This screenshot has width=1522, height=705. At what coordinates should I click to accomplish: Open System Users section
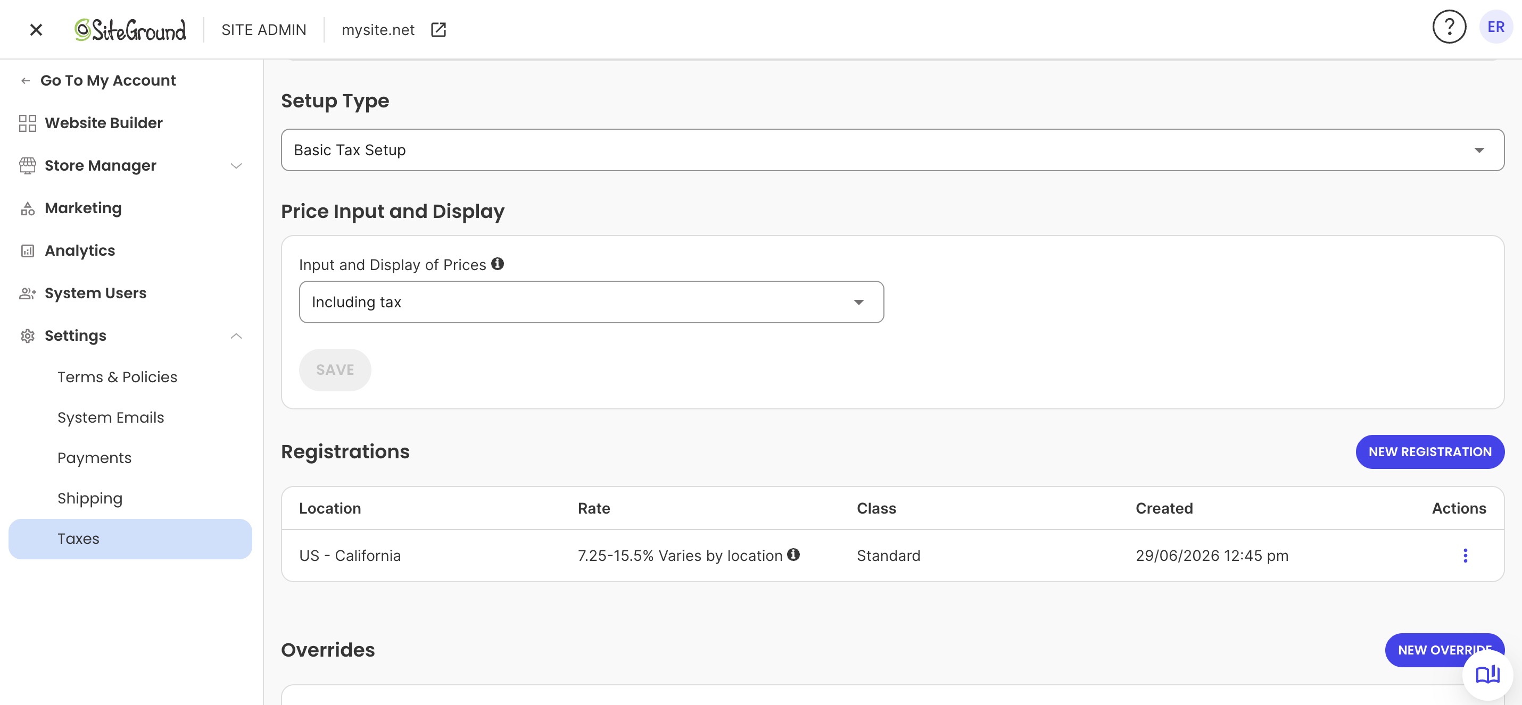point(95,293)
